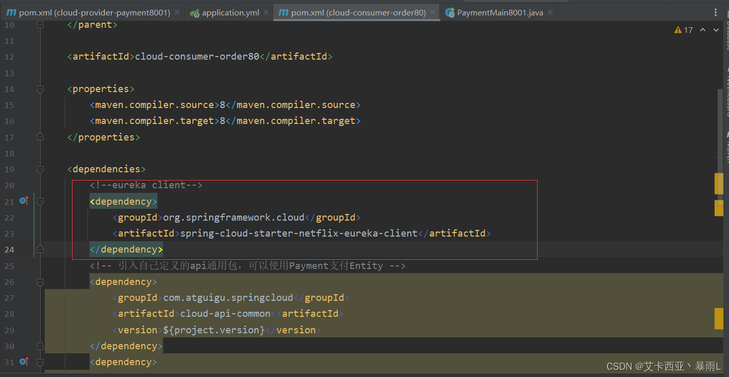Switch to PaymentMain8001.java tab
729x377 pixels.
pyautogui.click(x=500, y=12)
